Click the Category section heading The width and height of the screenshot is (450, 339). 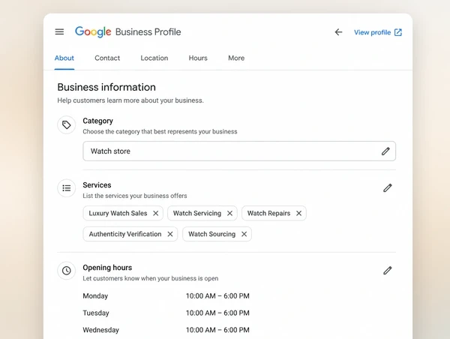pos(97,121)
